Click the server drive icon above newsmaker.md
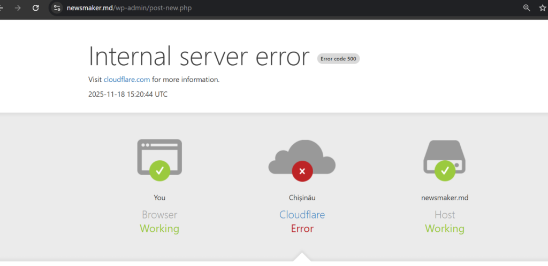This screenshot has height=266, width=548. tap(445, 156)
